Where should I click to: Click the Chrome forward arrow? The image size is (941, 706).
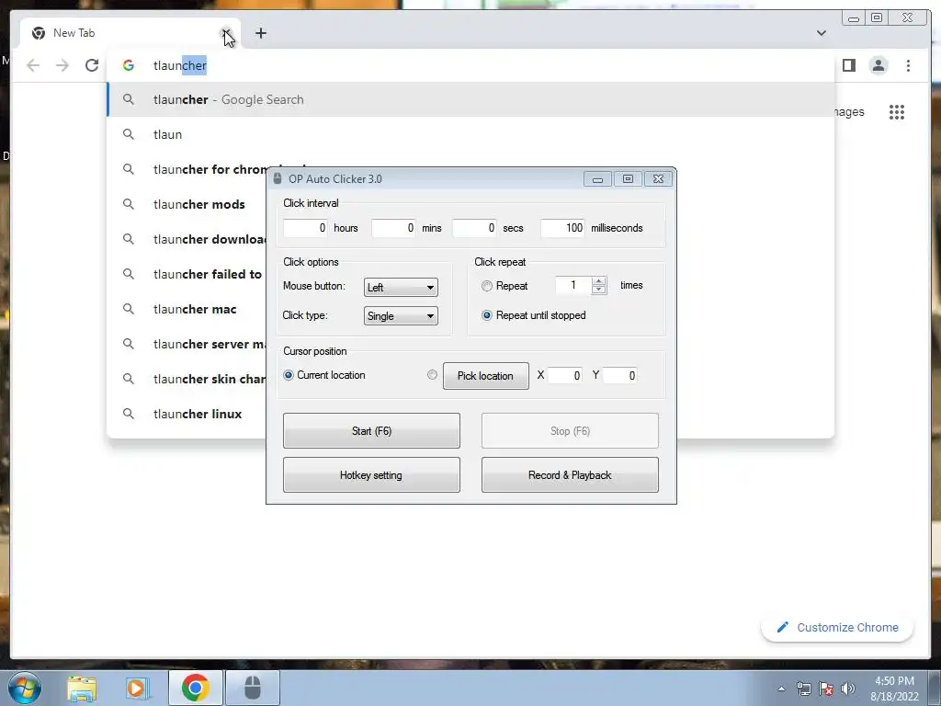(62, 65)
